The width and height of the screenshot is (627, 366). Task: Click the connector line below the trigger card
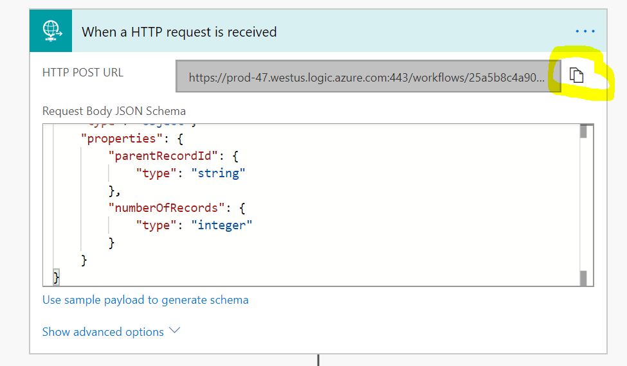click(318, 360)
